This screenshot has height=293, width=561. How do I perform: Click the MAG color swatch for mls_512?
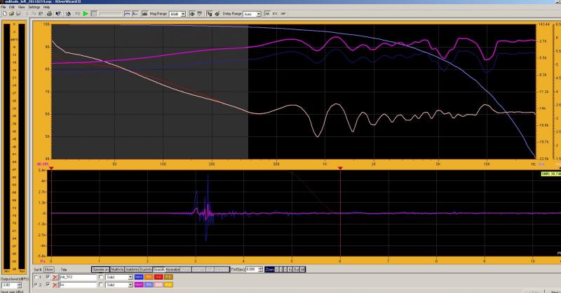click(x=139, y=277)
